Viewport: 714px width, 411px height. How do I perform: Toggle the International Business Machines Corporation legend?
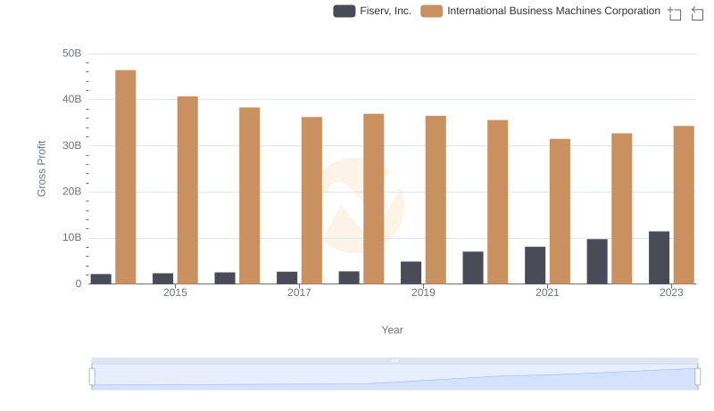(540, 11)
